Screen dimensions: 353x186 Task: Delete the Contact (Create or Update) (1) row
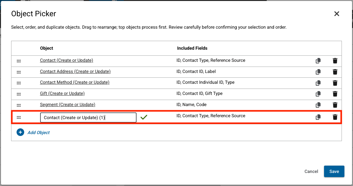pyautogui.click(x=335, y=117)
